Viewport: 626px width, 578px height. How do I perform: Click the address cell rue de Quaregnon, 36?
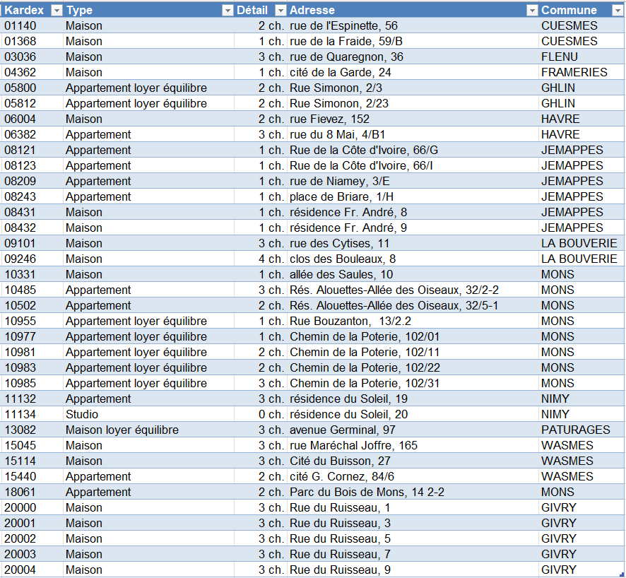(346, 57)
